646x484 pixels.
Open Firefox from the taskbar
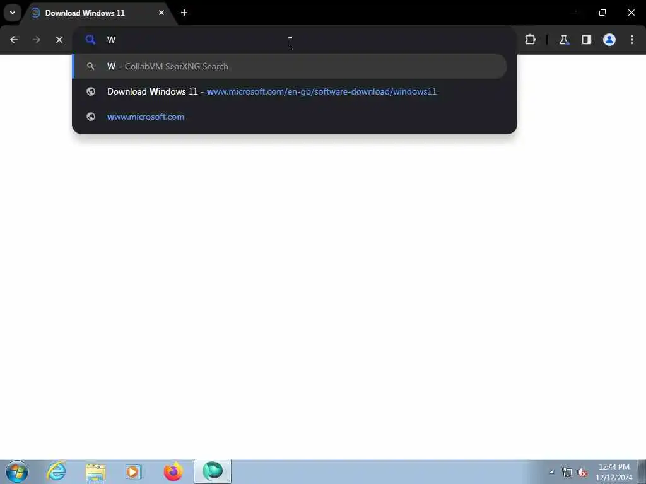pyautogui.click(x=173, y=471)
